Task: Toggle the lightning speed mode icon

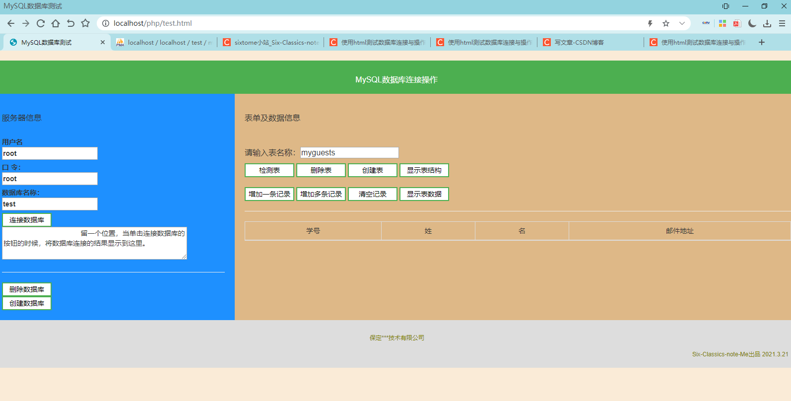Action: coord(650,23)
